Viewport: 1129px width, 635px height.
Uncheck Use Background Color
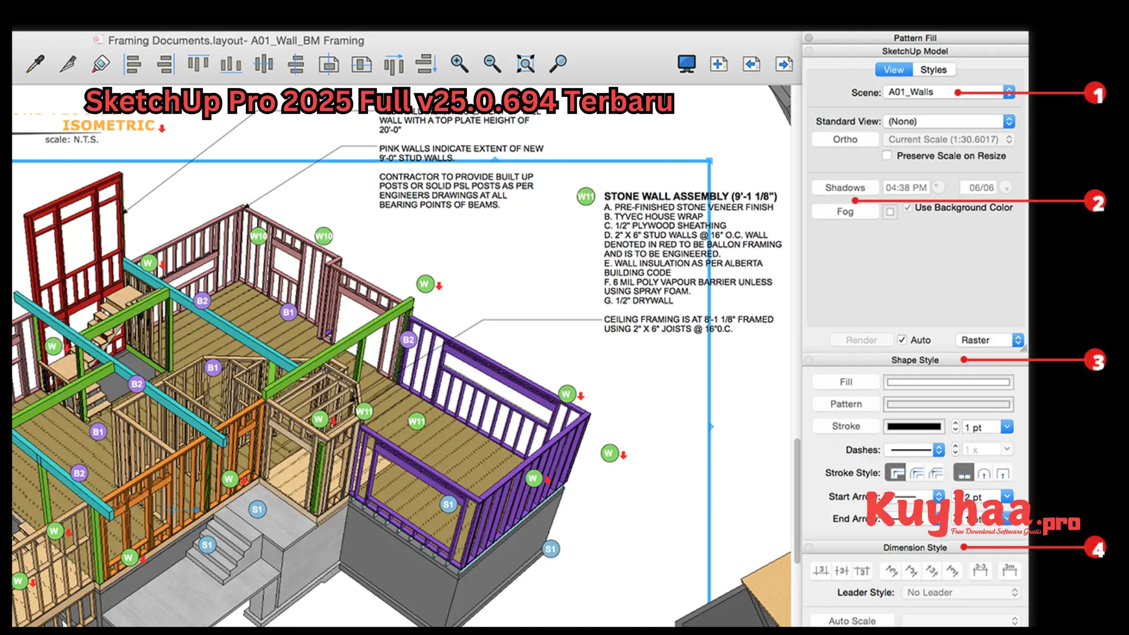pyautogui.click(x=908, y=207)
